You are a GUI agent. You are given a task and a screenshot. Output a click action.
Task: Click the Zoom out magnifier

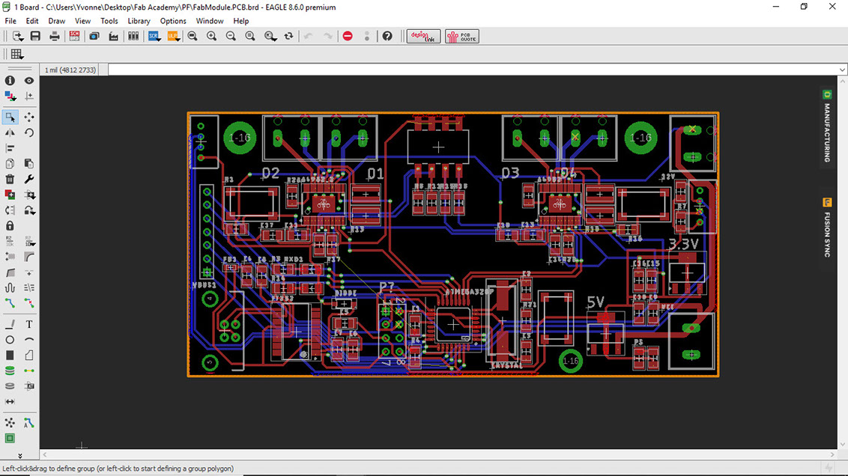click(231, 36)
